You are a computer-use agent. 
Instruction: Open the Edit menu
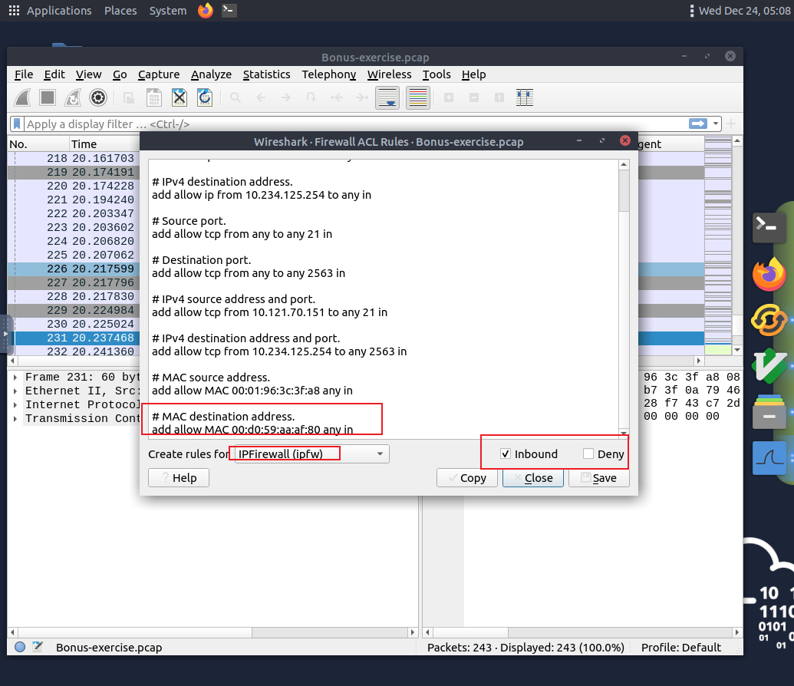[x=54, y=74]
